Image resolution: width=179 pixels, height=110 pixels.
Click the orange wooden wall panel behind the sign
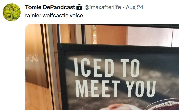pyautogui.click(x=111, y=35)
